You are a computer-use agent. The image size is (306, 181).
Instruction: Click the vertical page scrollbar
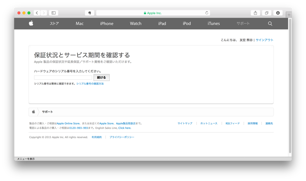coord(290,86)
